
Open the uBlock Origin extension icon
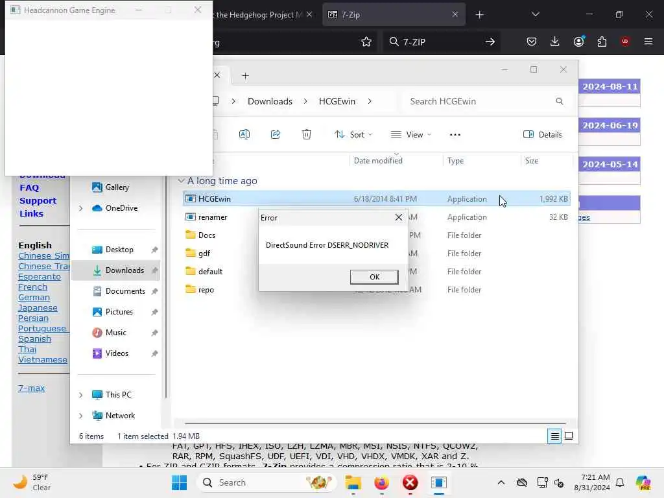tap(625, 41)
